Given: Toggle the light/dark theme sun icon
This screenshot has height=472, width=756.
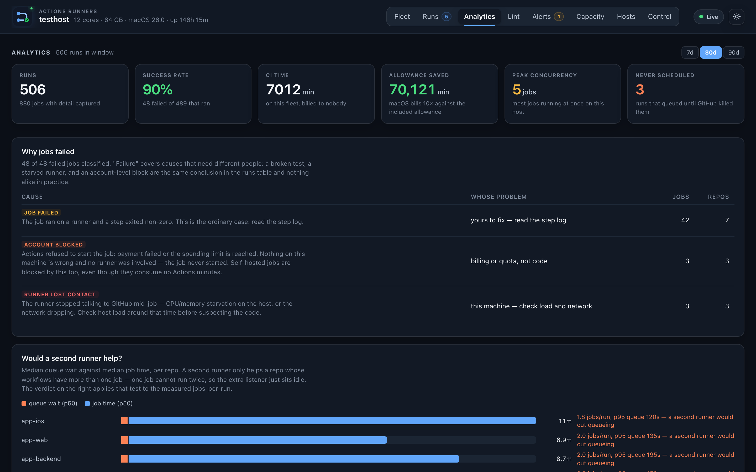Looking at the screenshot, I should click(736, 17).
